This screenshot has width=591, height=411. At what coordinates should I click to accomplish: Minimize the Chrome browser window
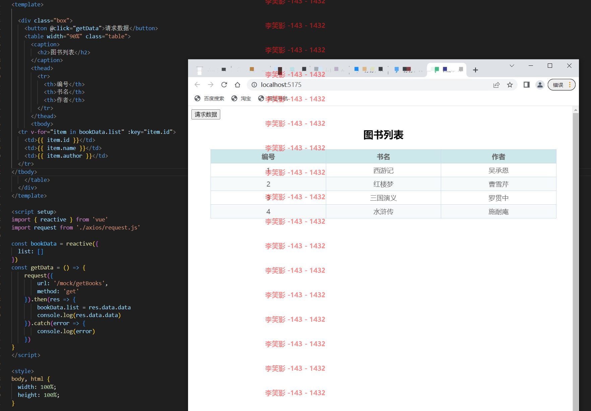pyautogui.click(x=531, y=66)
